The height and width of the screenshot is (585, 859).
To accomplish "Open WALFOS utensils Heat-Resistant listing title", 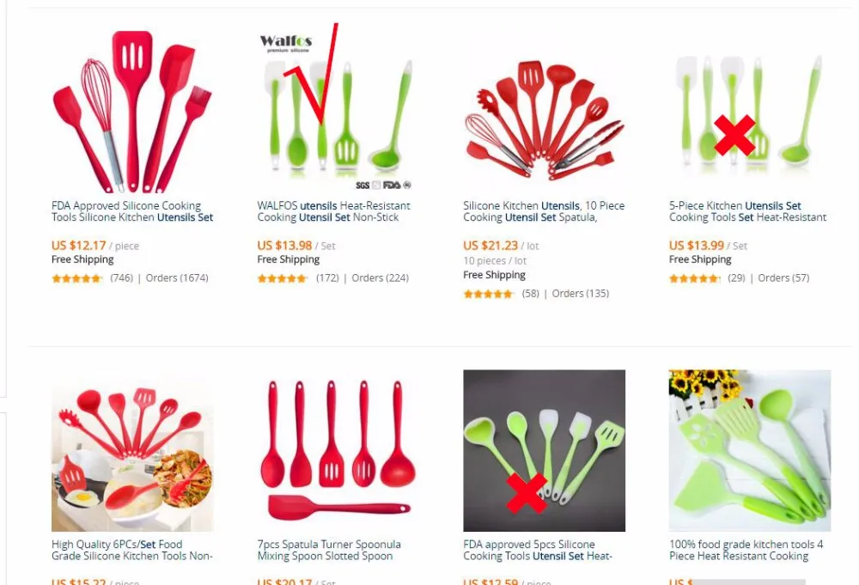I will coord(333,211).
